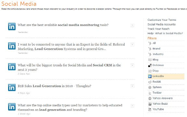
Task: Open the Referral Marketing Lead Generation question
Action: pyautogui.click(x=71, y=46)
